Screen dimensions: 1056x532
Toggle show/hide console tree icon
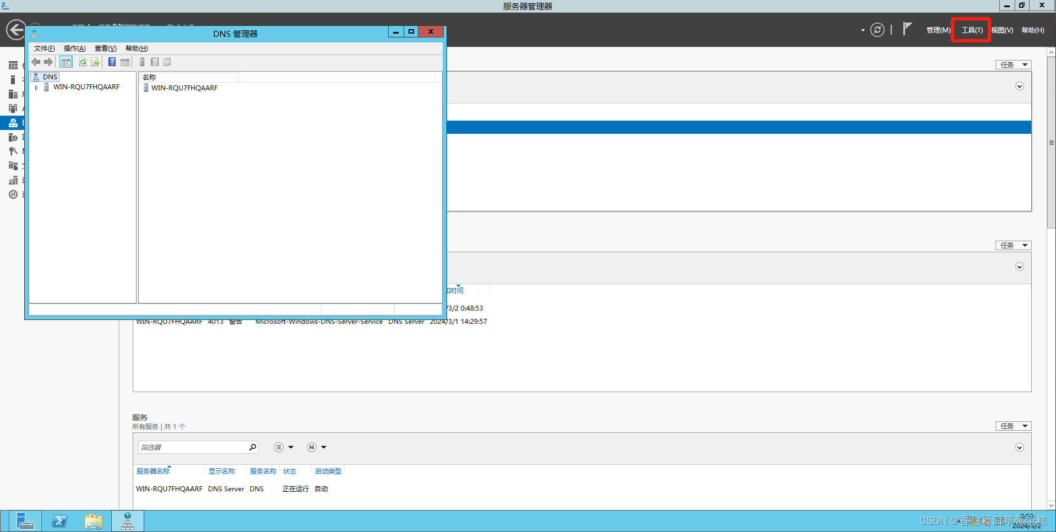pos(66,62)
